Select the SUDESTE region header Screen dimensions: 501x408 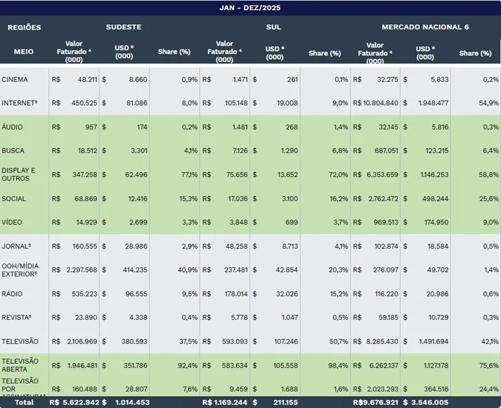click(x=124, y=27)
